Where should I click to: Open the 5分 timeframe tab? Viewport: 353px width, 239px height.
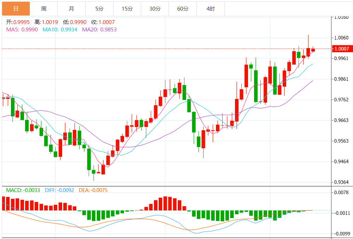pyautogui.click(x=99, y=9)
